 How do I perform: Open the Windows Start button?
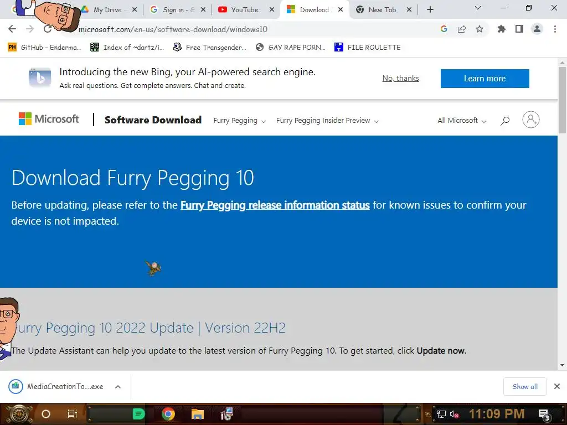point(19,414)
